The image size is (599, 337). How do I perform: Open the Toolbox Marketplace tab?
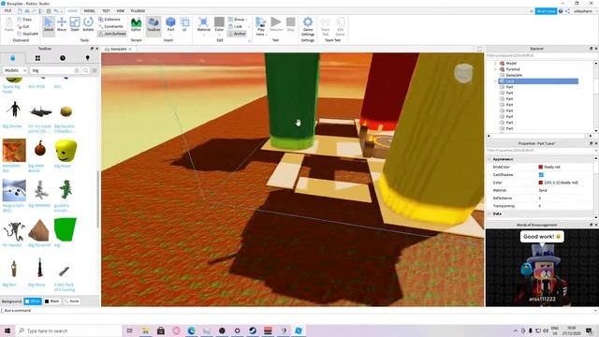(12, 58)
